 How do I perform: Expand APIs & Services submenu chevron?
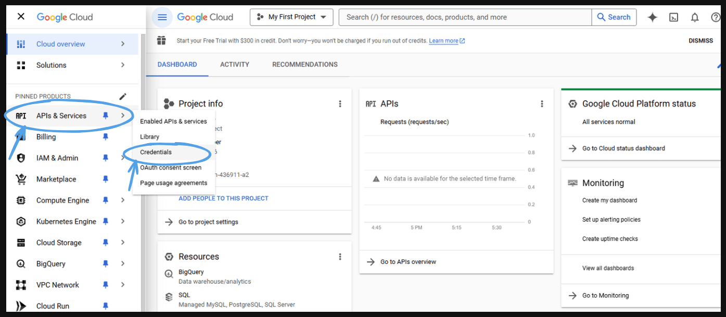(123, 116)
